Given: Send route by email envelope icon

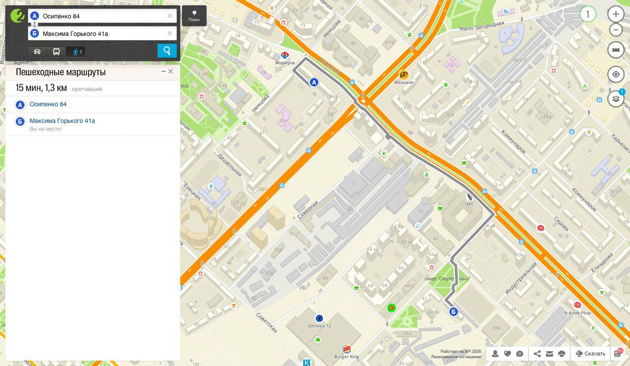Looking at the screenshot, I should pyautogui.click(x=549, y=354).
